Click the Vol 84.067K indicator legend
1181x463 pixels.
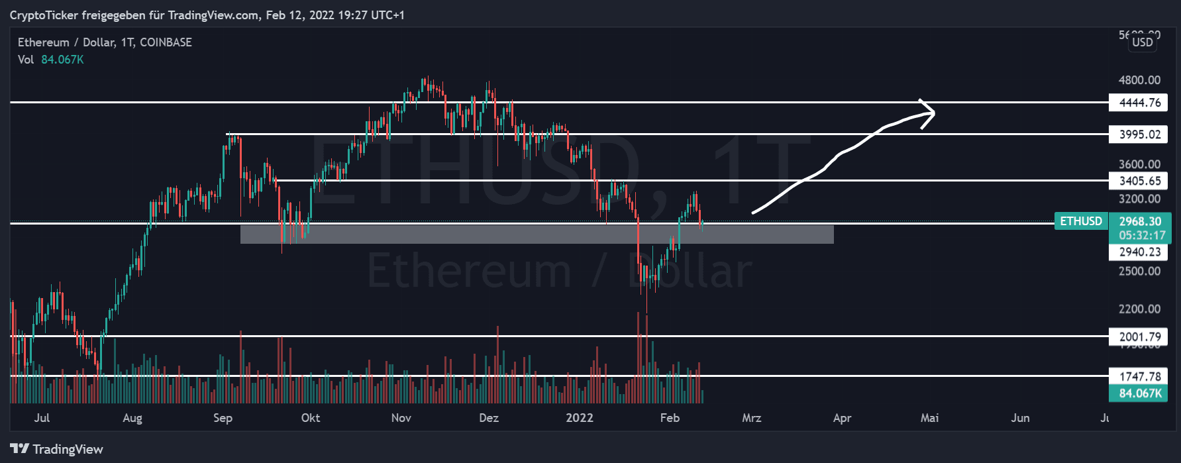[51, 60]
